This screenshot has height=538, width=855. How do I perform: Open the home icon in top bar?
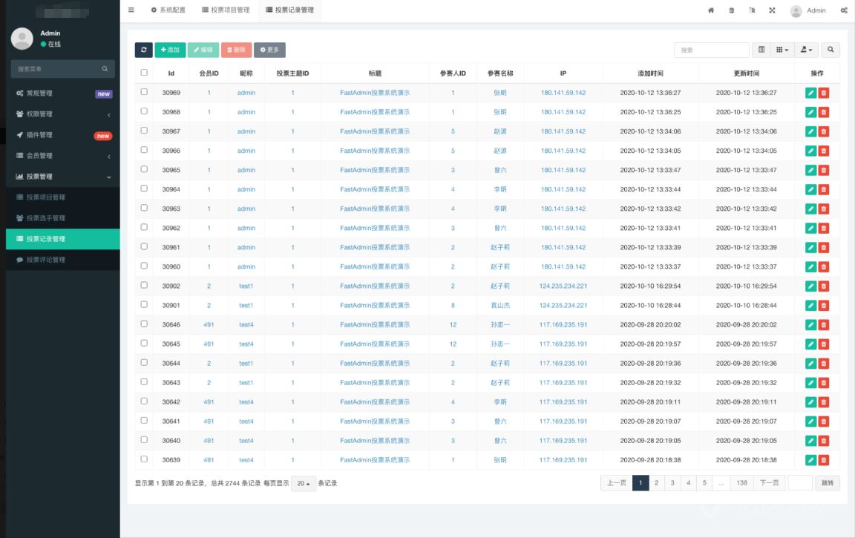(x=711, y=10)
